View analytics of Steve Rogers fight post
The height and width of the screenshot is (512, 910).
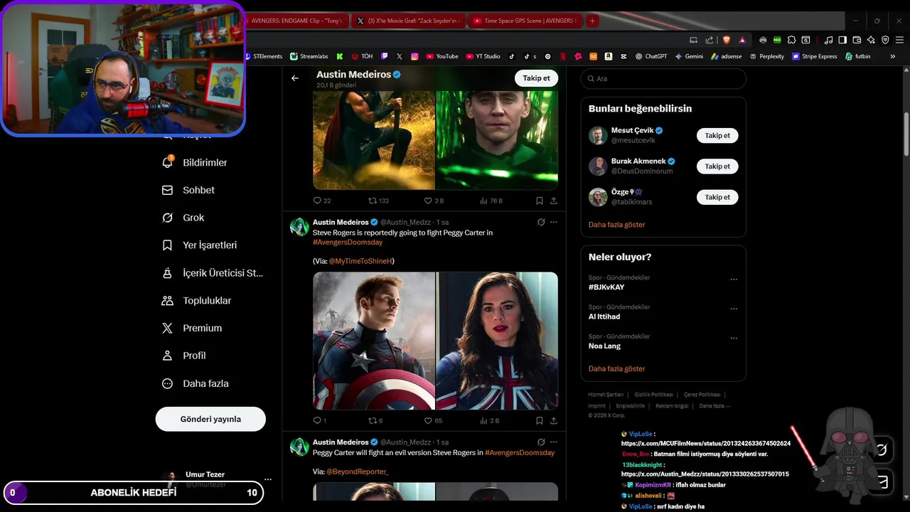490,420
